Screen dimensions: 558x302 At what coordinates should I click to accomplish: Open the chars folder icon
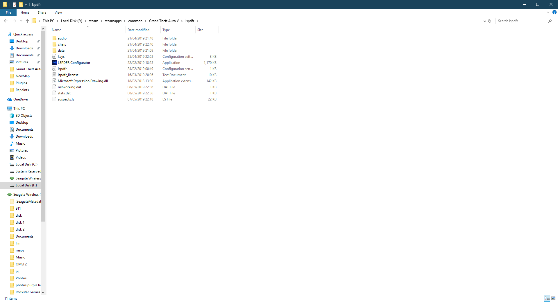click(x=54, y=44)
